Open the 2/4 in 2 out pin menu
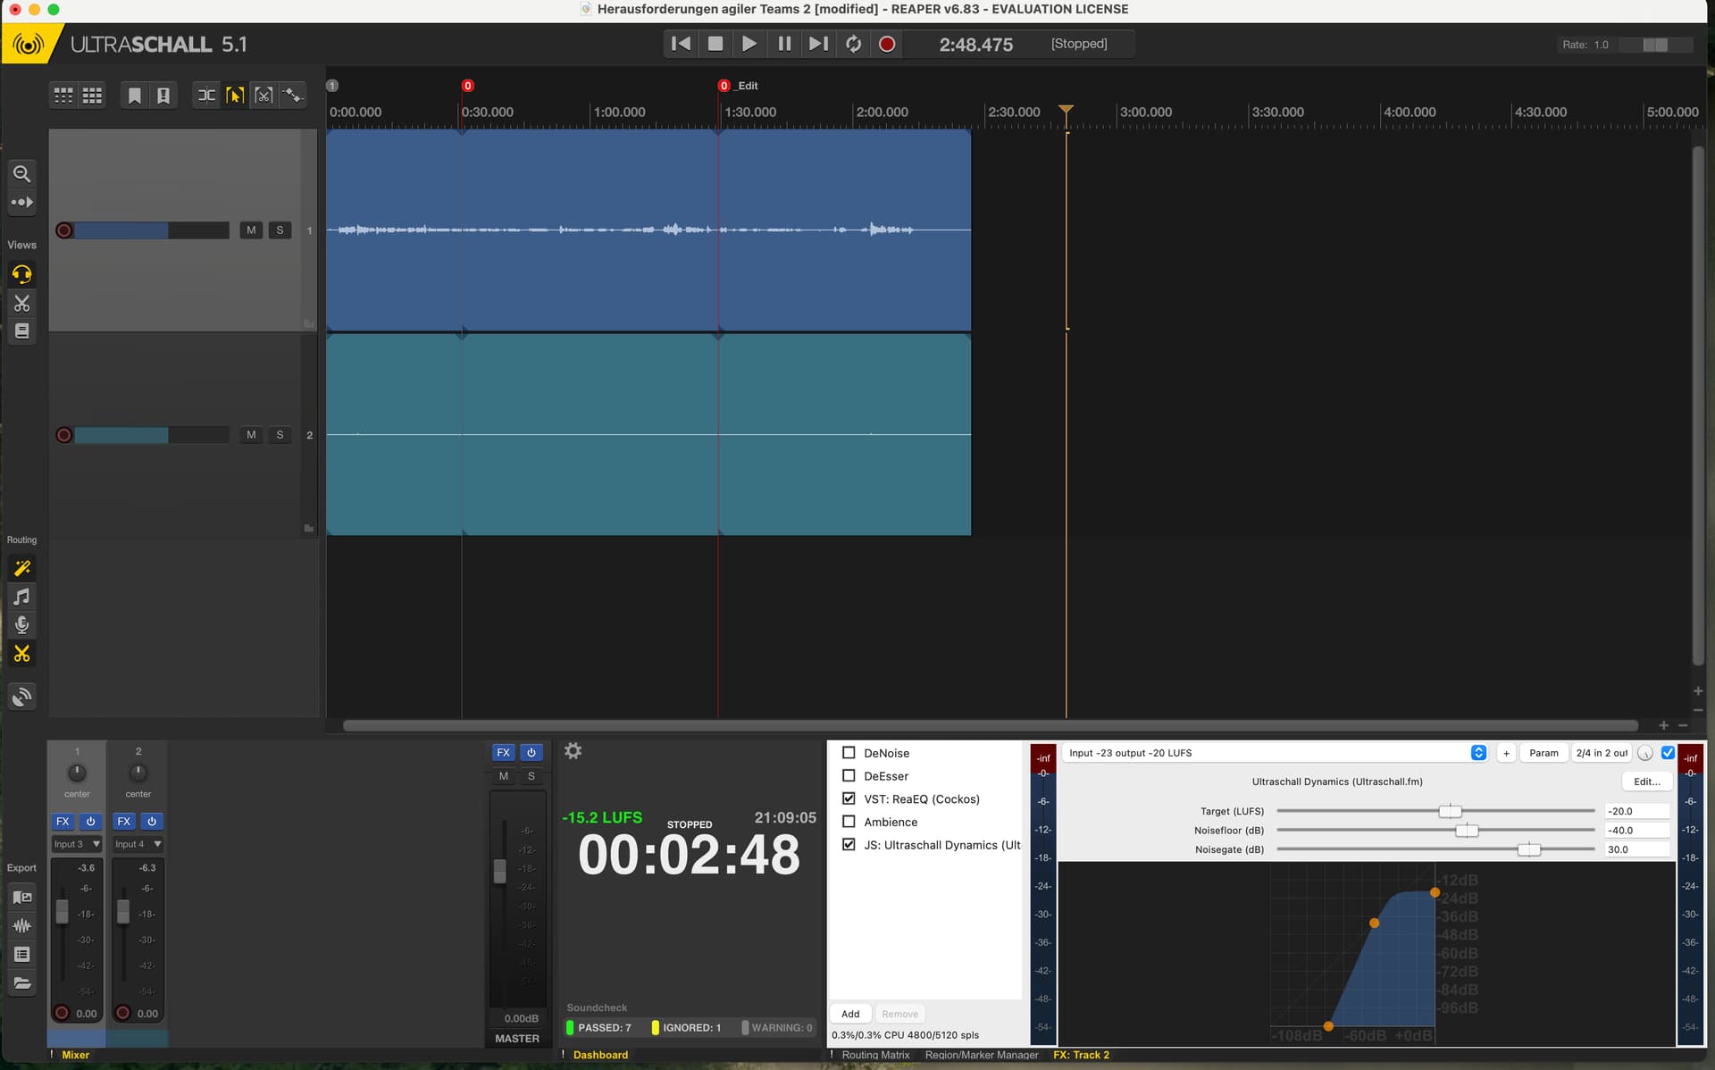This screenshot has height=1070, width=1715. pyautogui.click(x=1602, y=753)
